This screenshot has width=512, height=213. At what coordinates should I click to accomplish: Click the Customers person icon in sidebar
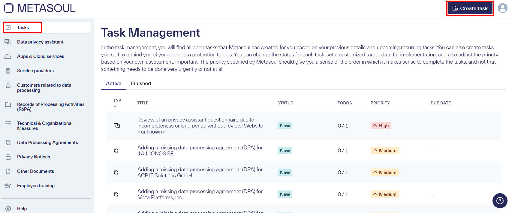click(8, 85)
